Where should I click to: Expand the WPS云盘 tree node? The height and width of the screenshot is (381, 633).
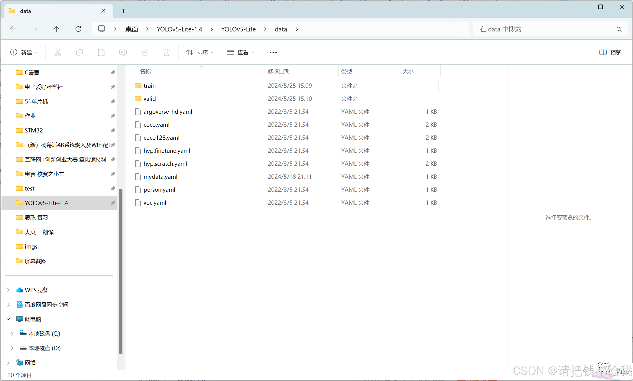8,290
